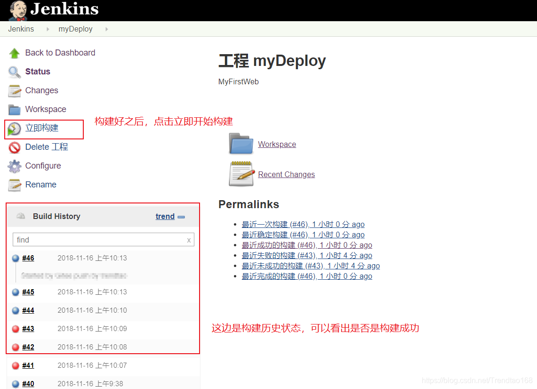
Task: Open 最近一次构建 (#46) permalink
Action: 303,225
